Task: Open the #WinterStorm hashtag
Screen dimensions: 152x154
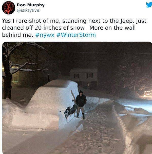Action: coord(76,35)
